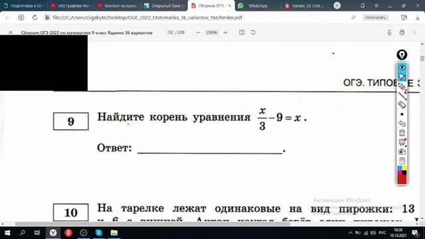Open the tab manager icon in title bar
The image size is (425, 239).
pyautogui.click(x=363, y=6)
